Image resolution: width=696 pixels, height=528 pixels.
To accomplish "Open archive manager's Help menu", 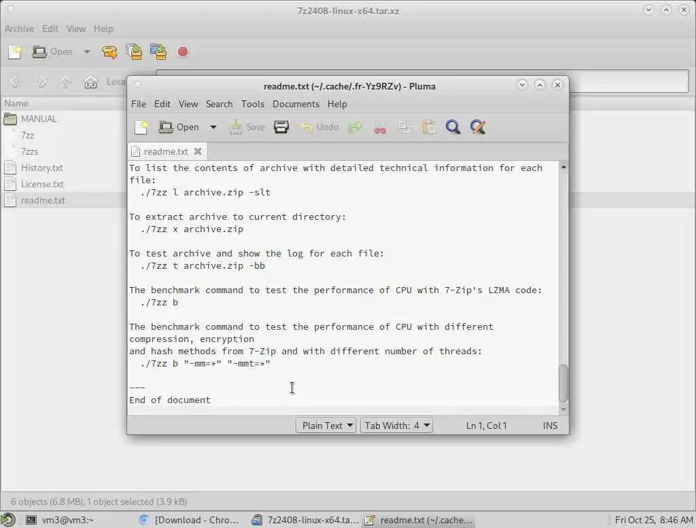I will coord(103,29).
